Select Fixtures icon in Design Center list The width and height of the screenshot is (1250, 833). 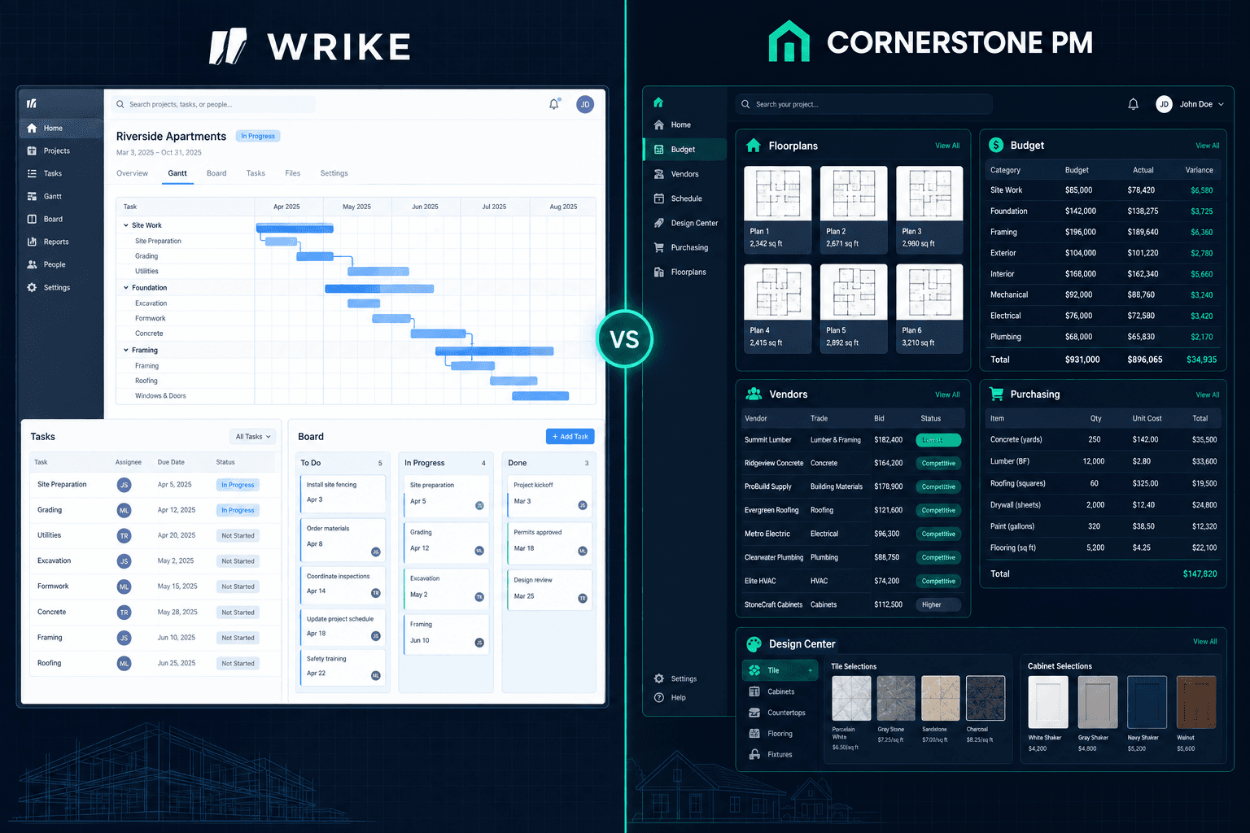(754, 755)
